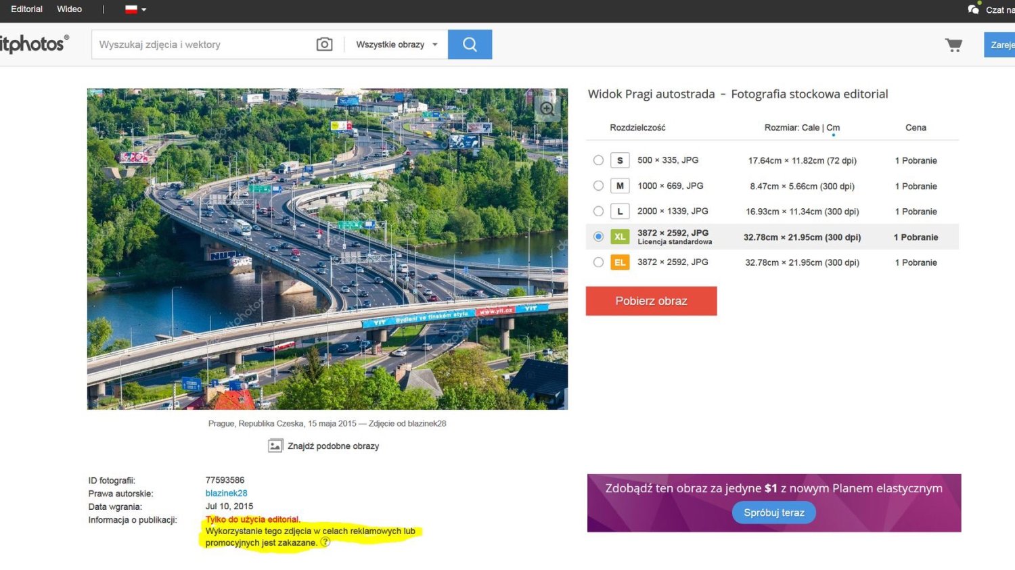
Task: Select the 500 × 335 JPG radio button
Action: [x=598, y=160]
